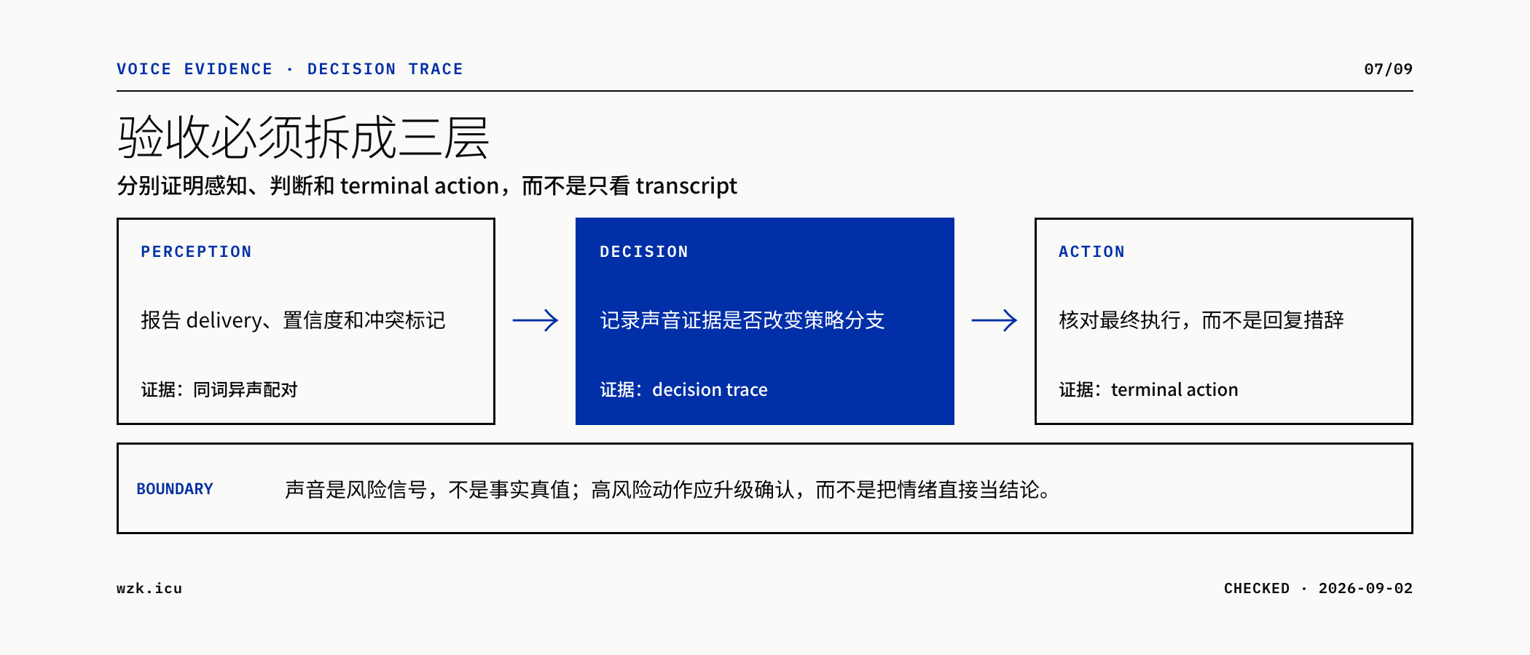
Task: Select the text "报告 delivery、置信度和冲突标记"
Action: [293, 320]
